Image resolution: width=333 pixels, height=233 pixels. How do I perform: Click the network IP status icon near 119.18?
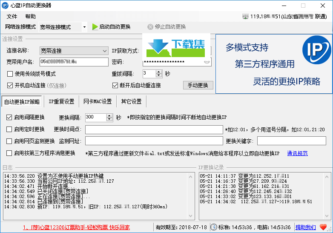tap(245, 16)
